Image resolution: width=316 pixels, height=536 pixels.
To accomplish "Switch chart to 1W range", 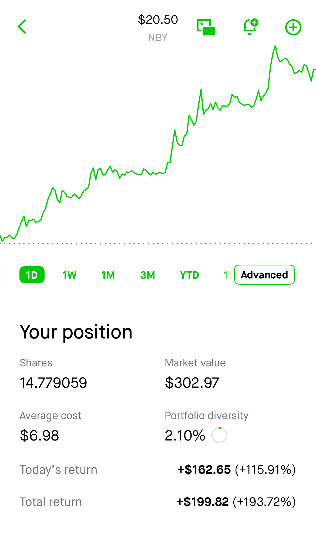I will pos(69,275).
